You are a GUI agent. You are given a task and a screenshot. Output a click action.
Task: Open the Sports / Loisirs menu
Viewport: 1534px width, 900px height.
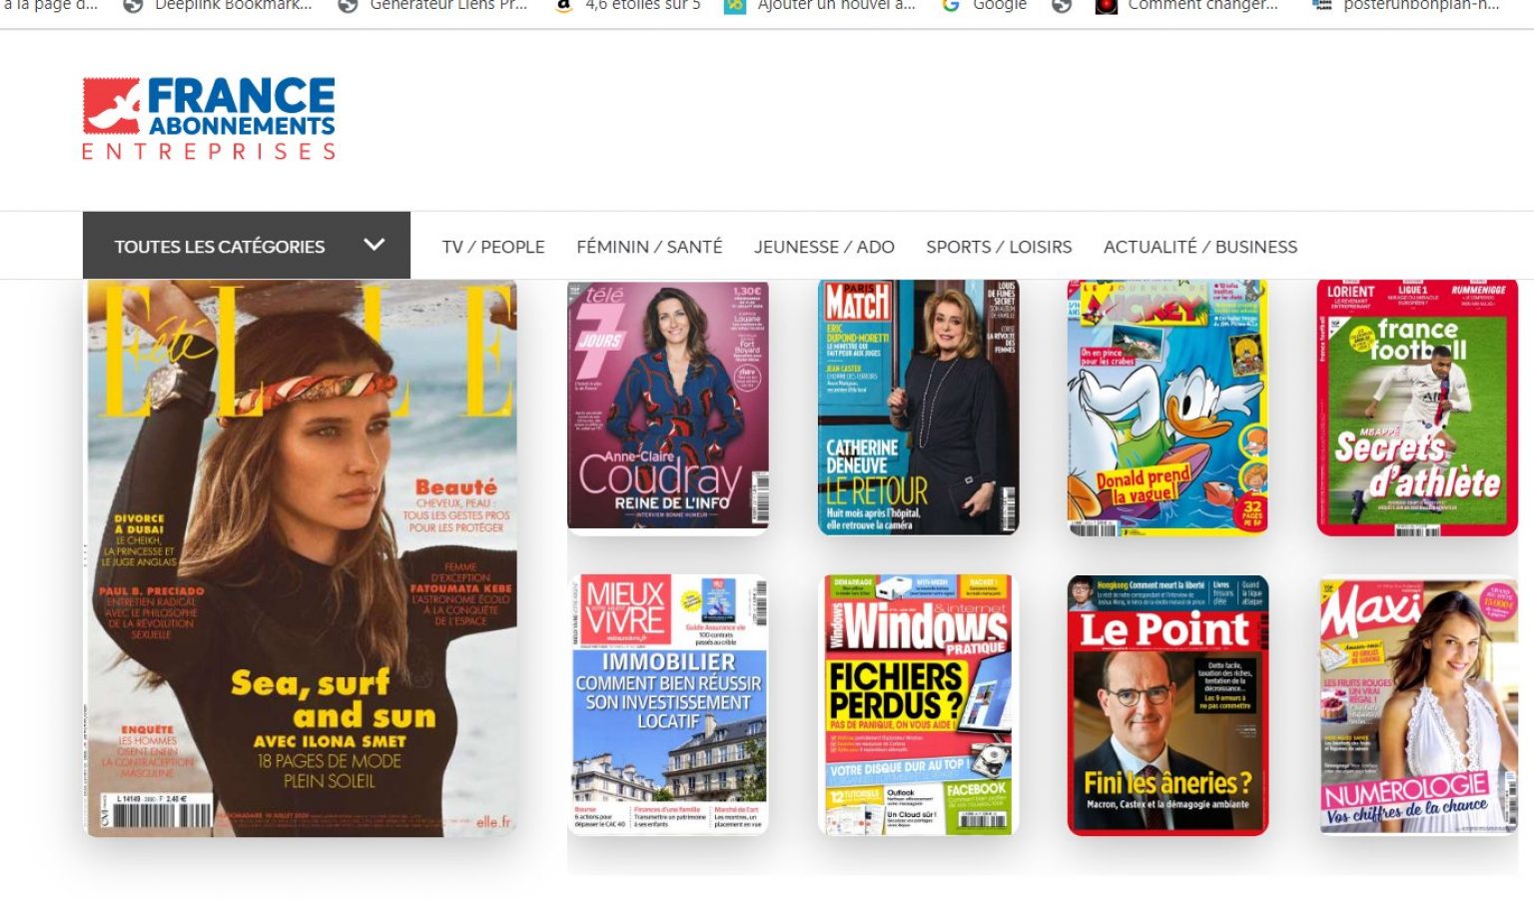point(999,247)
